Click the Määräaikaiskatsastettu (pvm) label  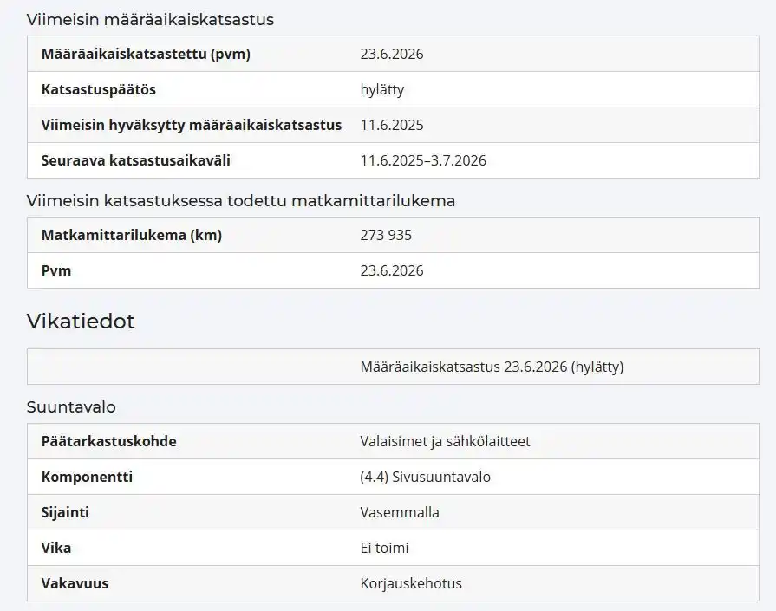[x=146, y=54]
